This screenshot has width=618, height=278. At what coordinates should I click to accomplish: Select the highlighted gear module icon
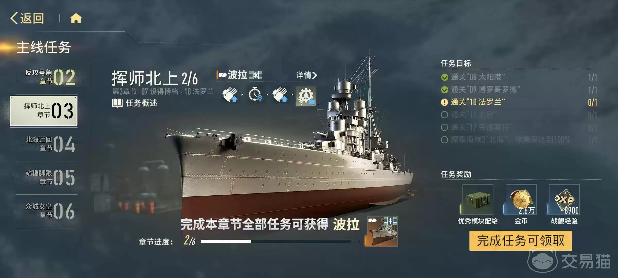(306, 96)
